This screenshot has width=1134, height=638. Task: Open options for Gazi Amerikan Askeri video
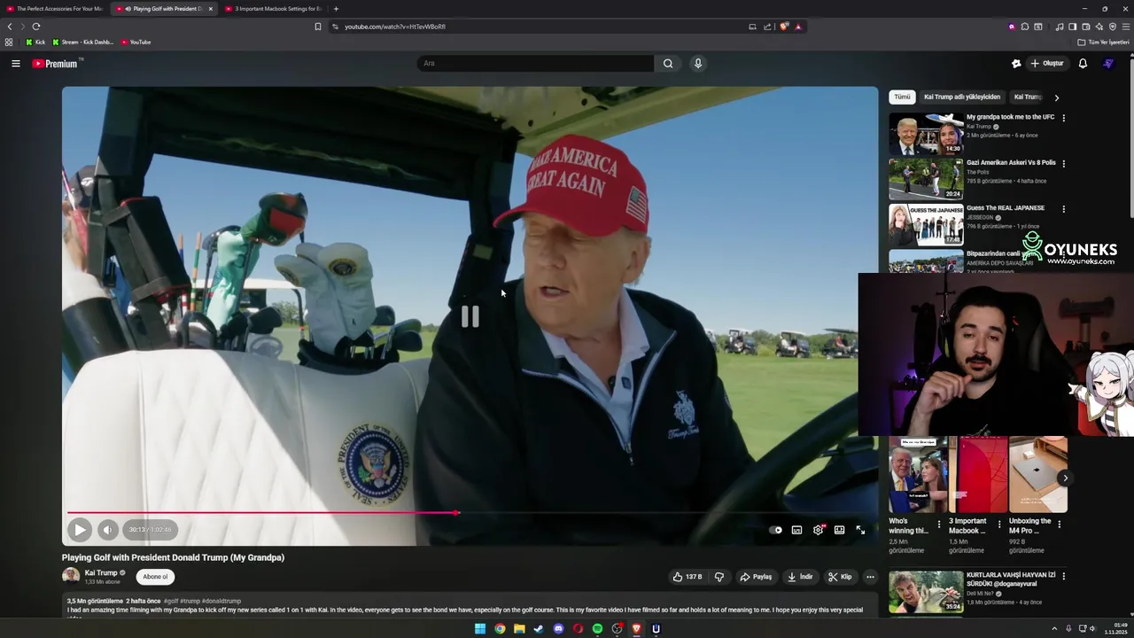(x=1064, y=164)
